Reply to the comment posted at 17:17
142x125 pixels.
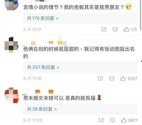click(115, 29)
